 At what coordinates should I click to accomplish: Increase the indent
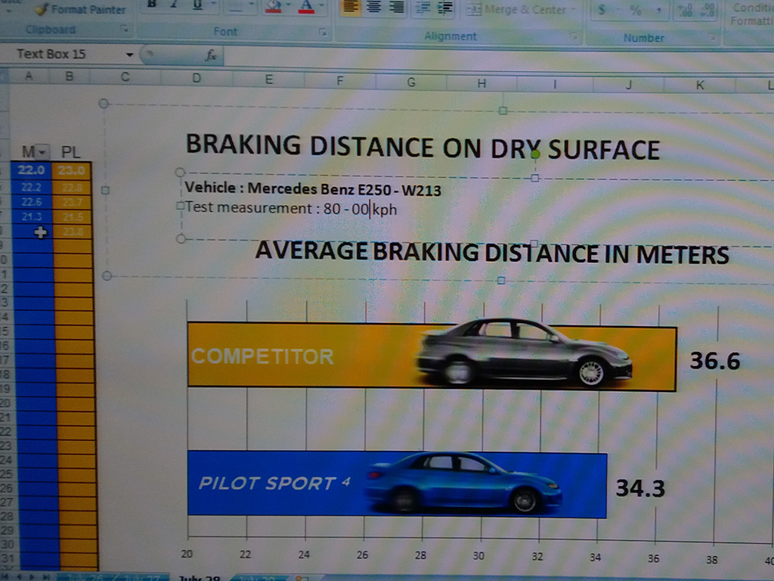tap(445, 8)
